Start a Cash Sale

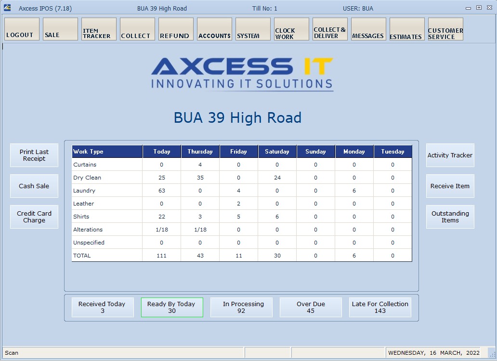(34, 186)
